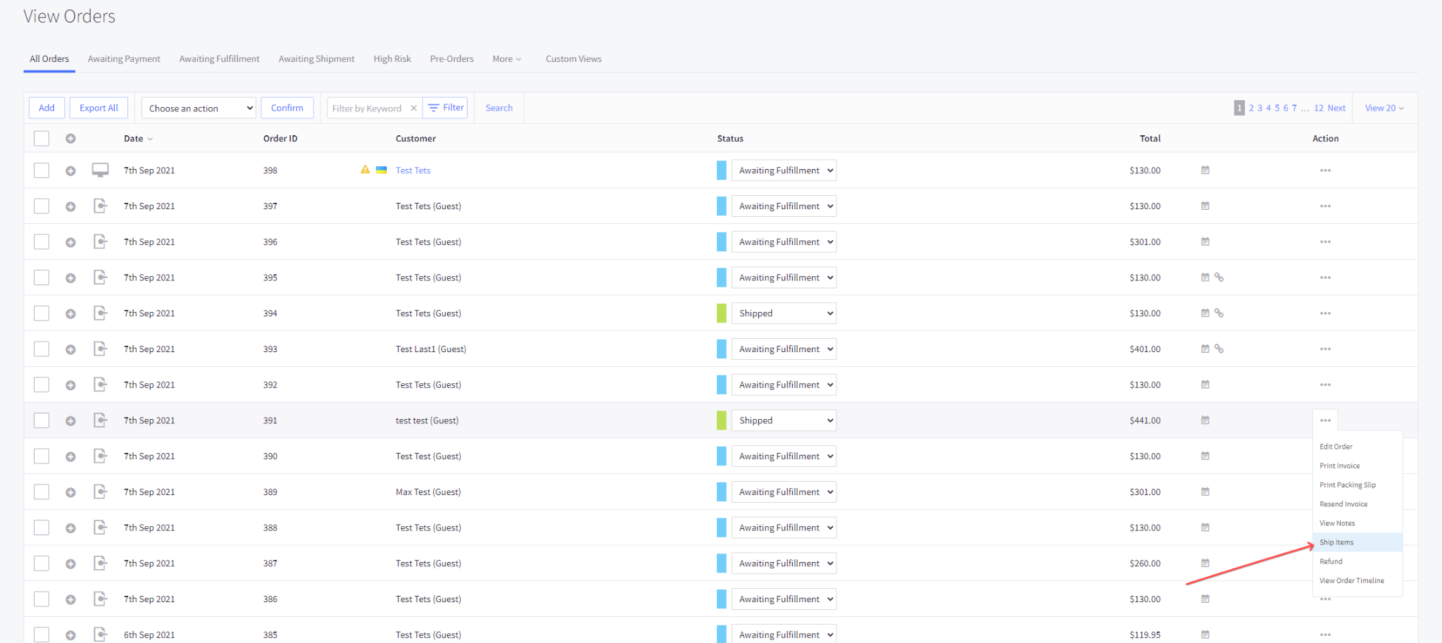Expand order 398 details with plus icon
This screenshot has width=1442, height=643.
70,170
